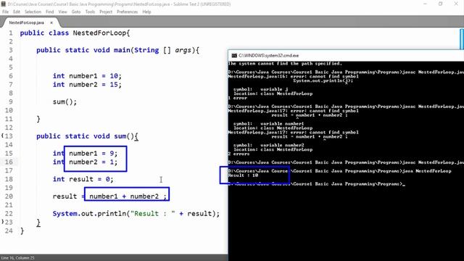Open the Edit menu
This screenshot has width=464, height=261.
tap(17, 12)
